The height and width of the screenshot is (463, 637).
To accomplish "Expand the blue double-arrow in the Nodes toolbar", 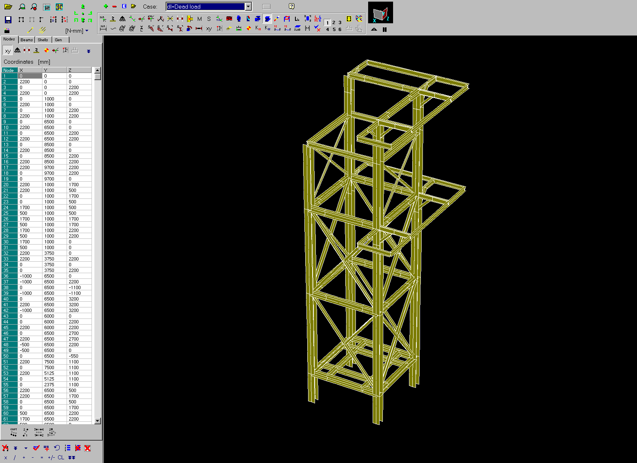I will coord(89,51).
